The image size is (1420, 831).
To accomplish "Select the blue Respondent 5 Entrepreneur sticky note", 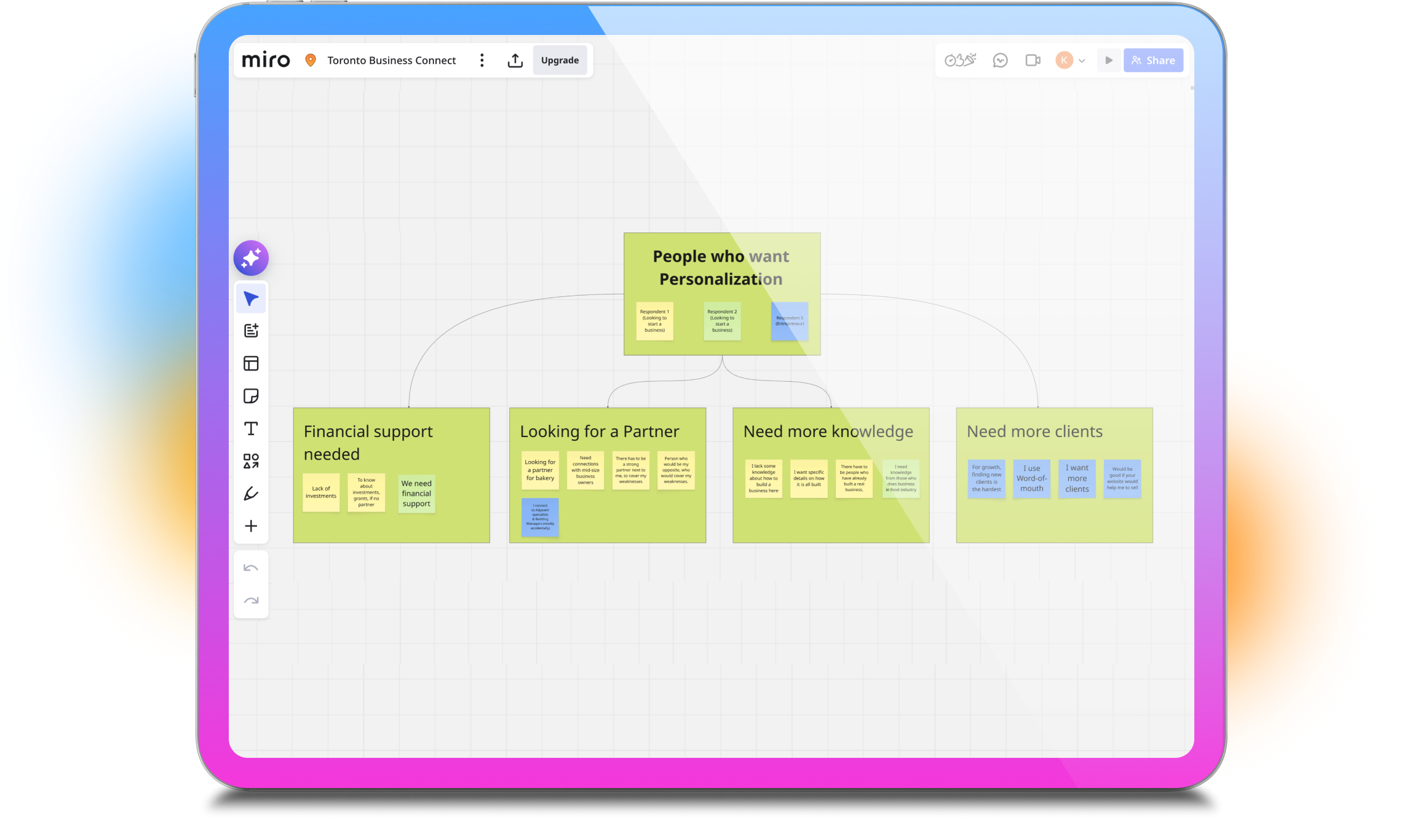I will [x=790, y=321].
